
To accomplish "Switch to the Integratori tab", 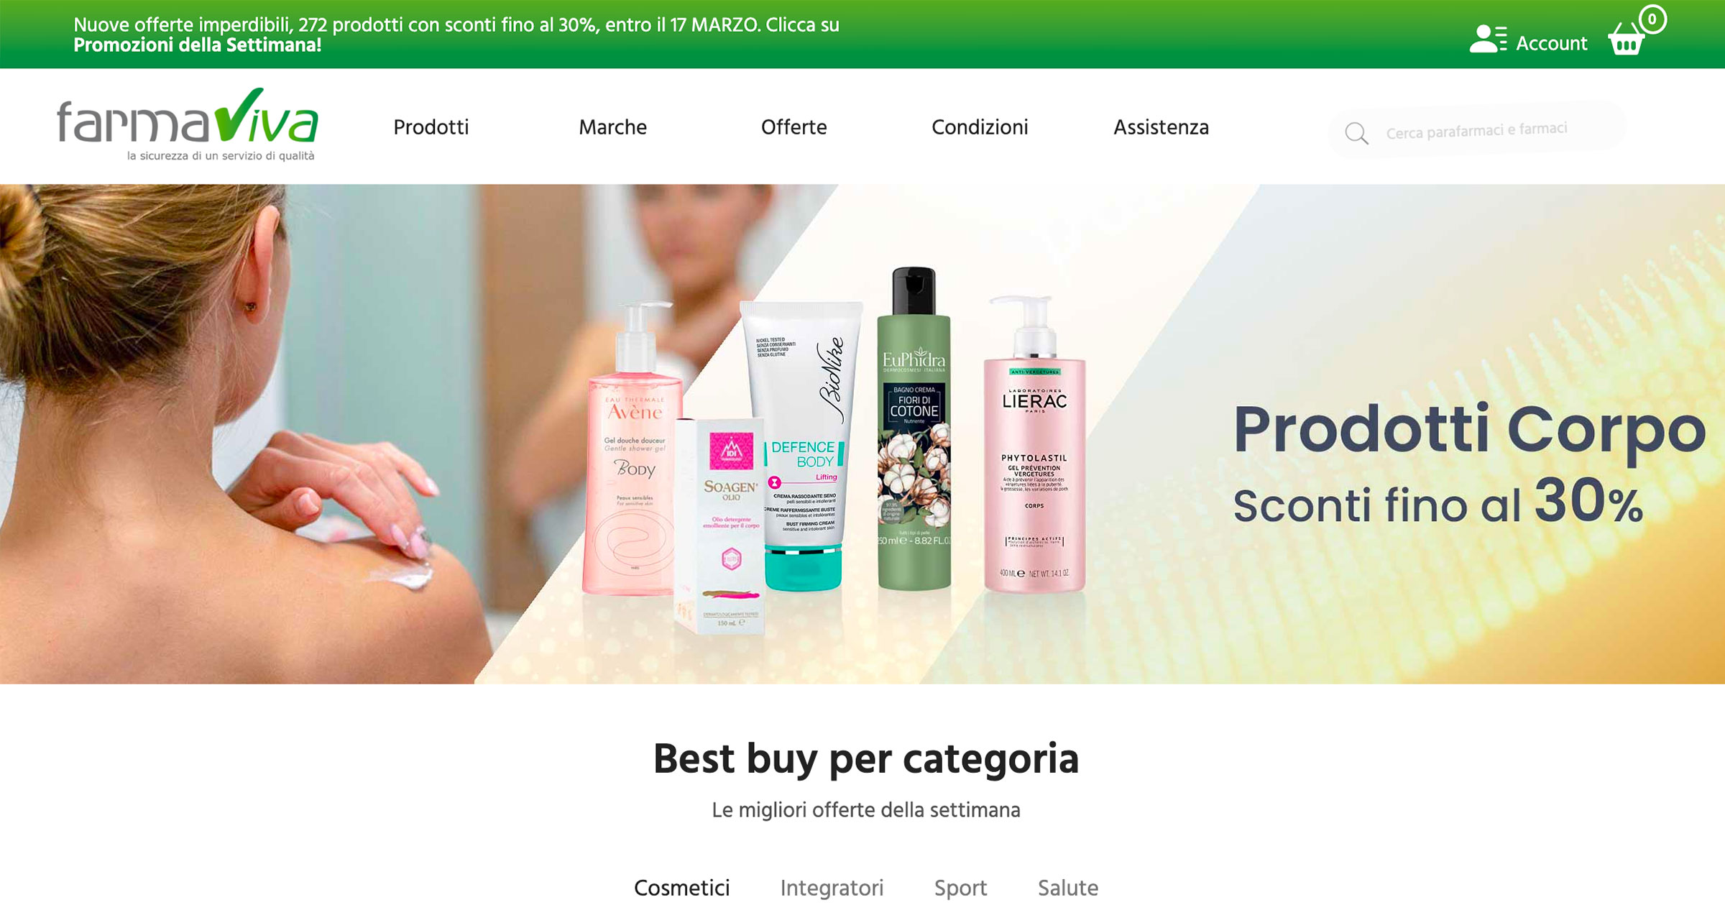I will (832, 888).
